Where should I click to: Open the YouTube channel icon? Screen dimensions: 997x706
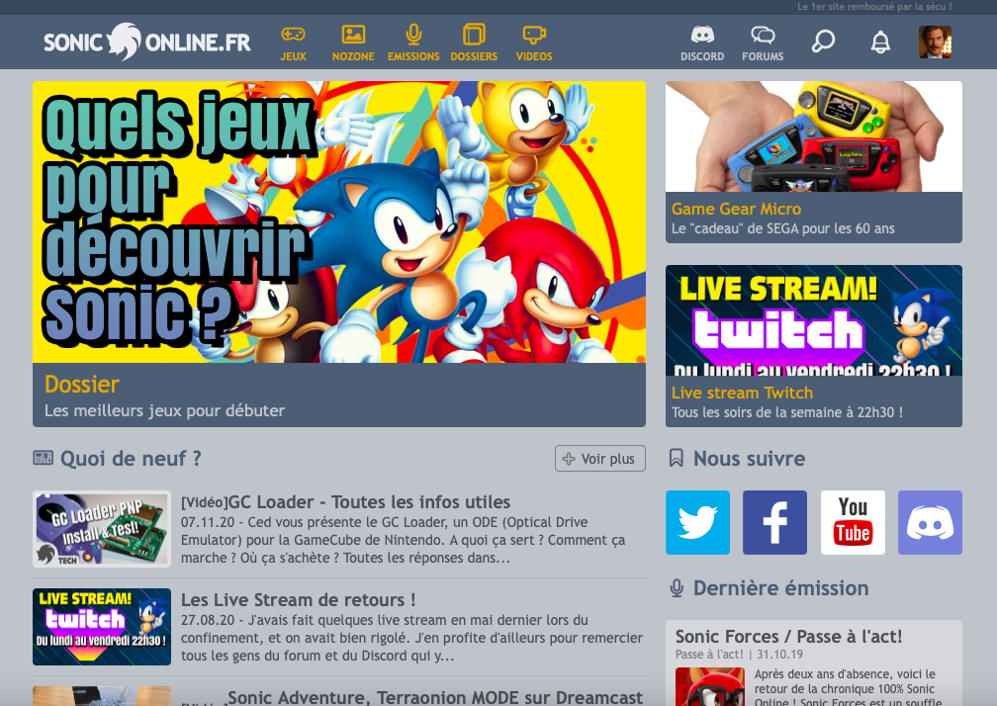(x=853, y=522)
